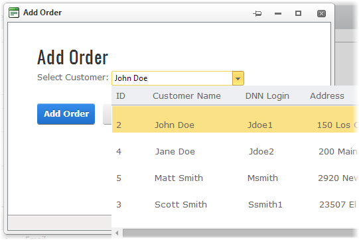
Task: Click the 150 Los address cell
Action: [x=338, y=125]
